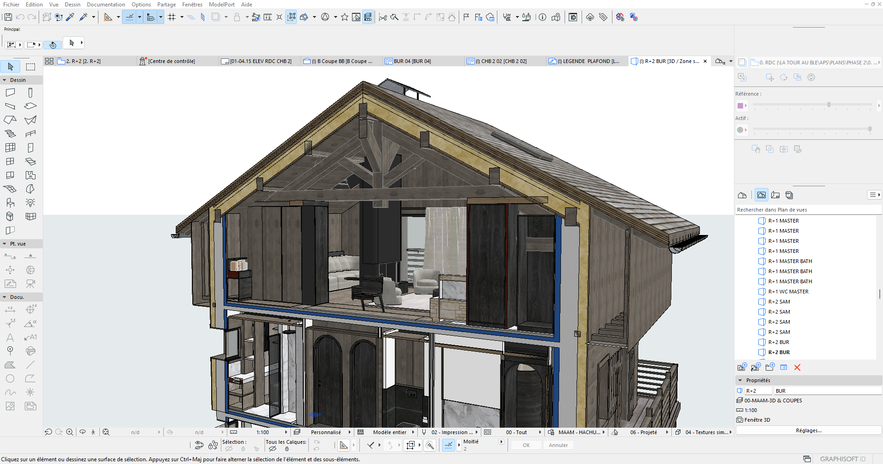Click the zoom in magnifier icon

(69, 432)
